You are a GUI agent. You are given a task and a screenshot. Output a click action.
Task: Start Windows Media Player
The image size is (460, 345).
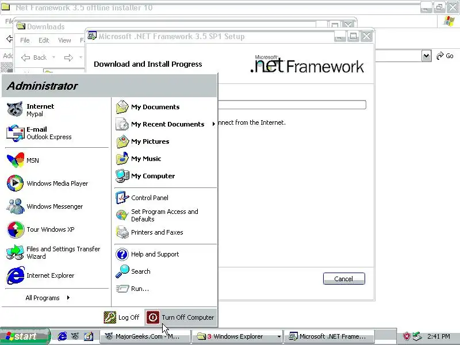pos(57,183)
